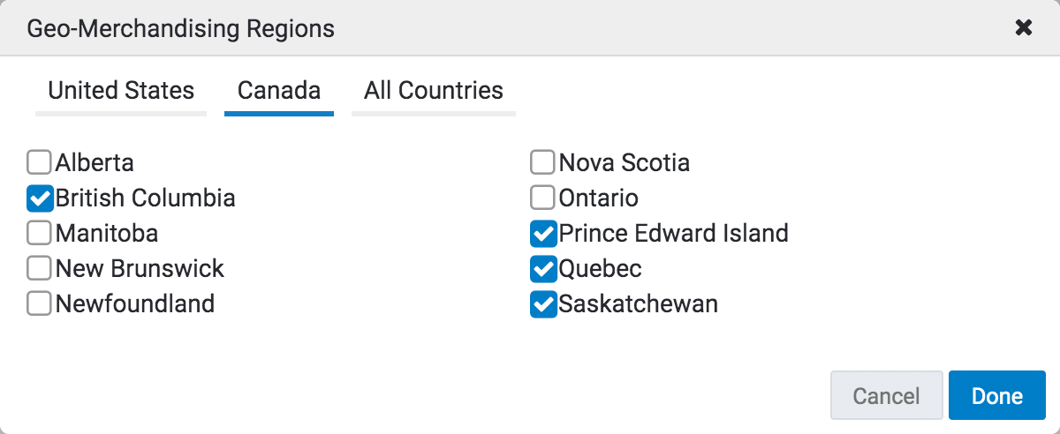Tick the New Brunswick checkbox
This screenshot has height=434, width=1060.
39,268
